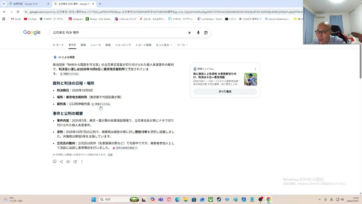Open the new tab button

pyautogui.click(x=100, y=4)
